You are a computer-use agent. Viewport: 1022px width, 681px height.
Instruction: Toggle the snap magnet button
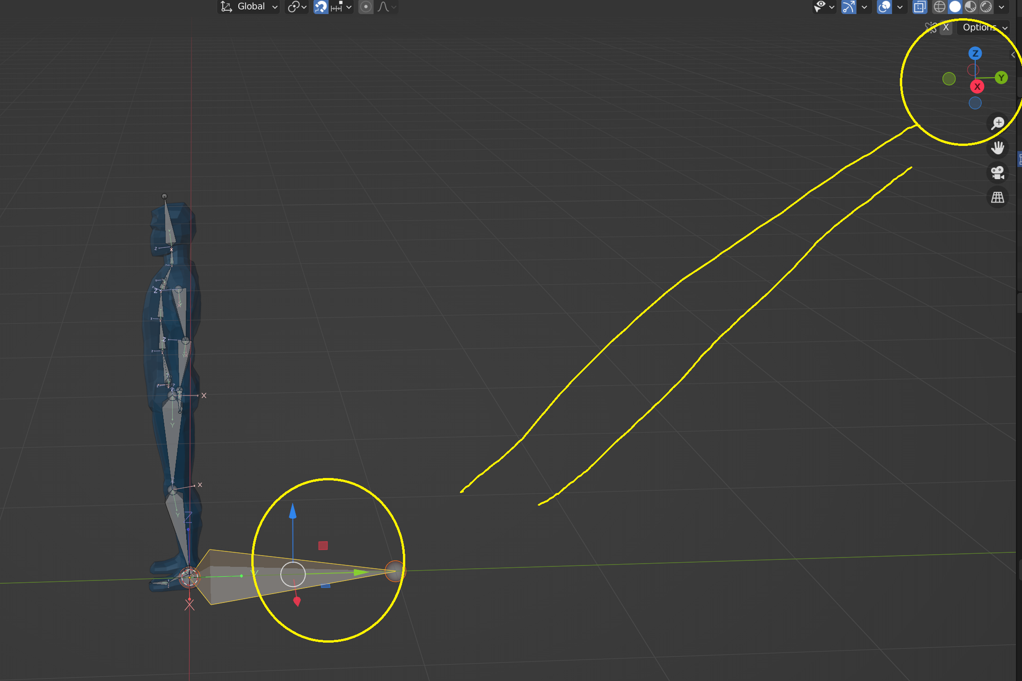[x=321, y=7]
